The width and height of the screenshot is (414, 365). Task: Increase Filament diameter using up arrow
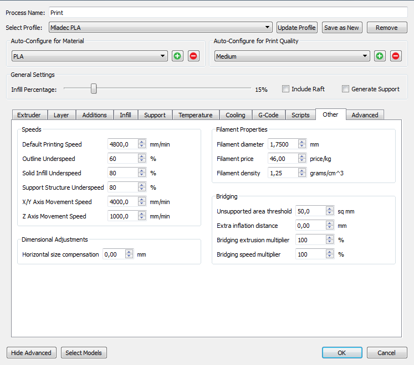(x=301, y=142)
